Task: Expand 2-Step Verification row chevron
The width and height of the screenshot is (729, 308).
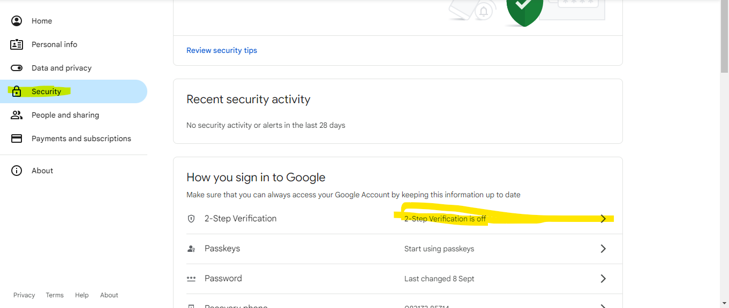Action: [603, 219]
